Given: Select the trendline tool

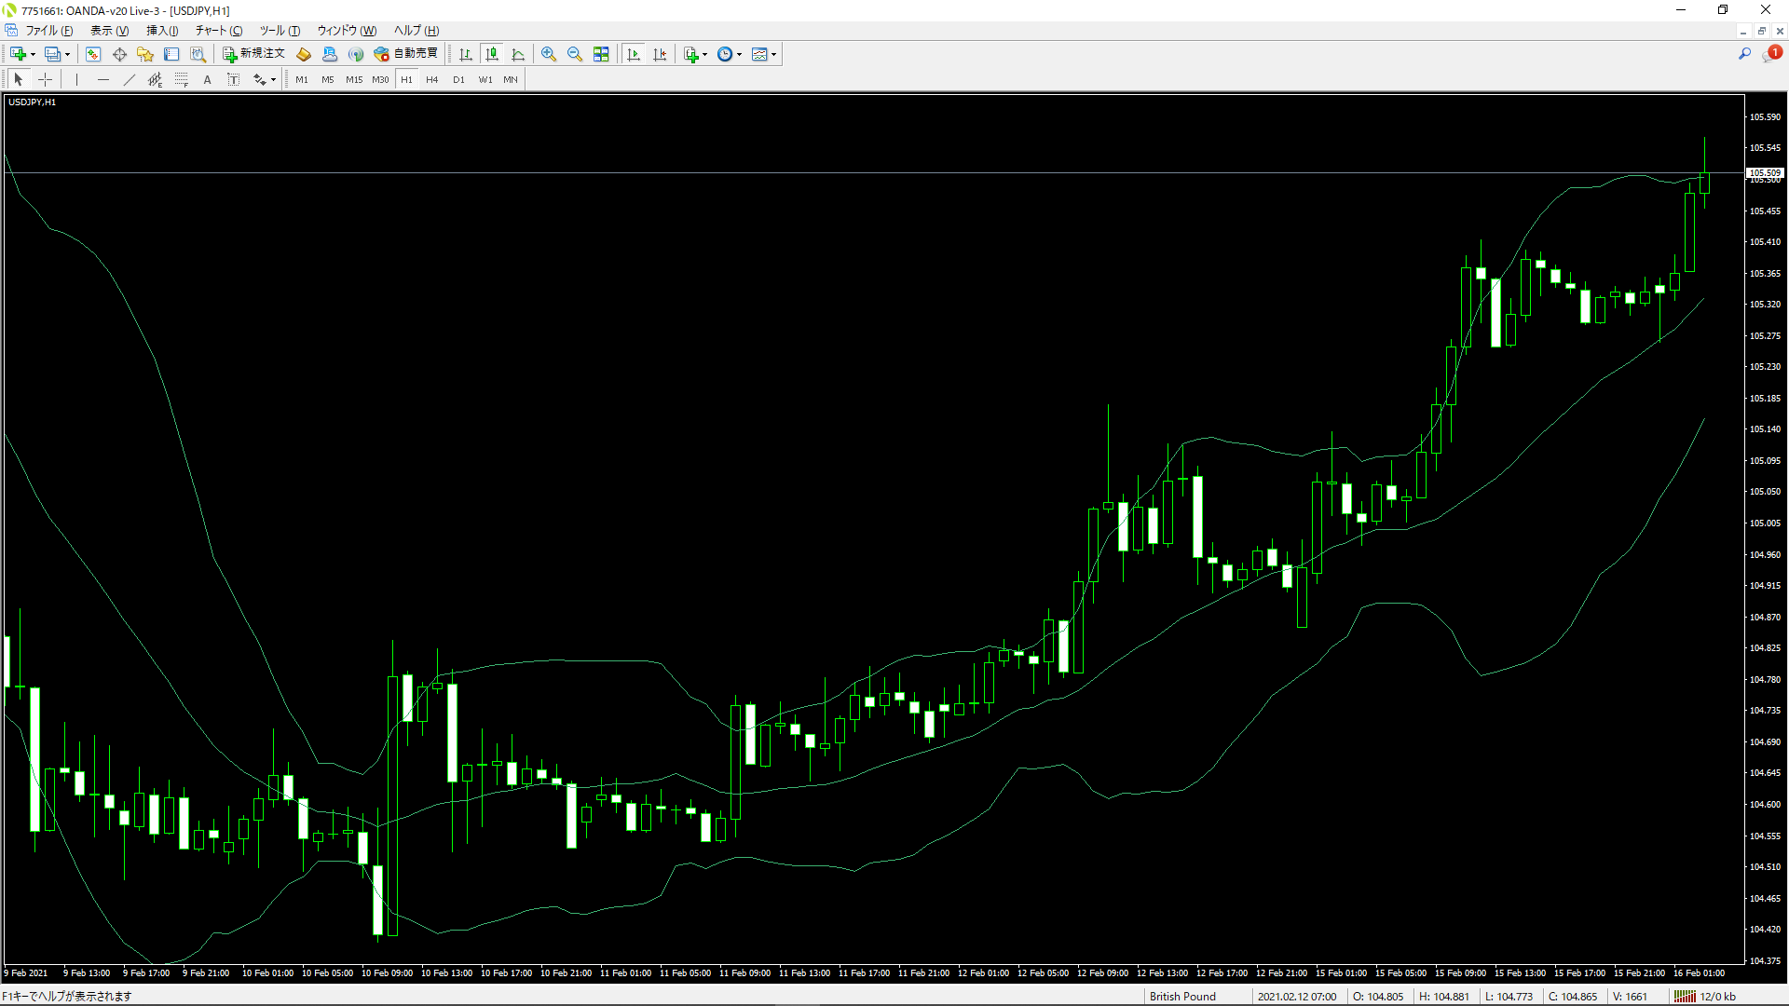Looking at the screenshot, I should pos(129,79).
